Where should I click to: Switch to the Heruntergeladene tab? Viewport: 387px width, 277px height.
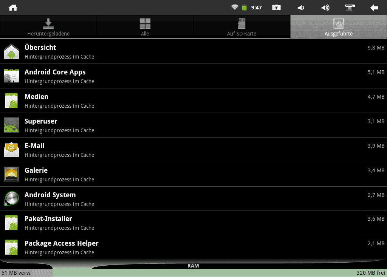click(x=48, y=27)
